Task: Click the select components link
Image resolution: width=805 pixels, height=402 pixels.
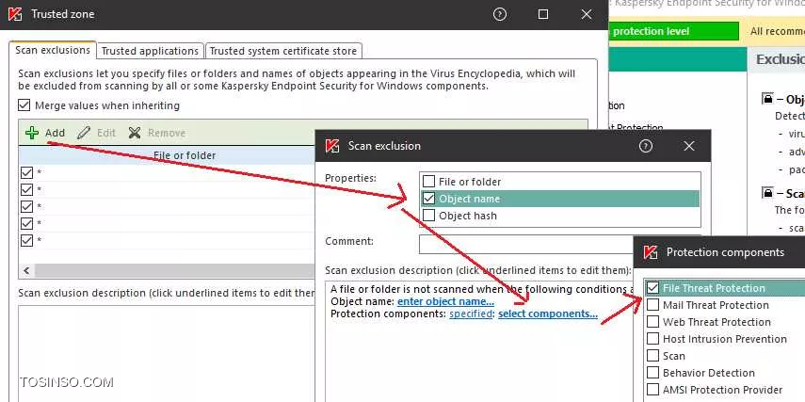Action: 548,314
